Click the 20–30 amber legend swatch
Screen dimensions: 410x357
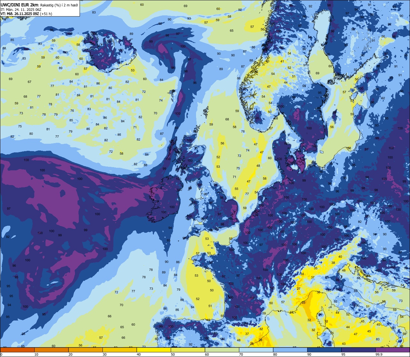(x=86, y=350)
